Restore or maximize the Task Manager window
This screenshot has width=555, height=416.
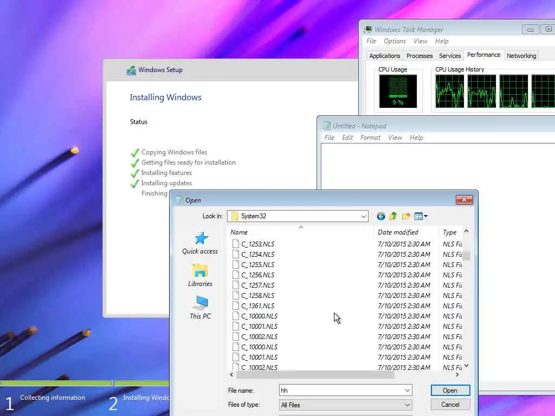tap(548, 29)
